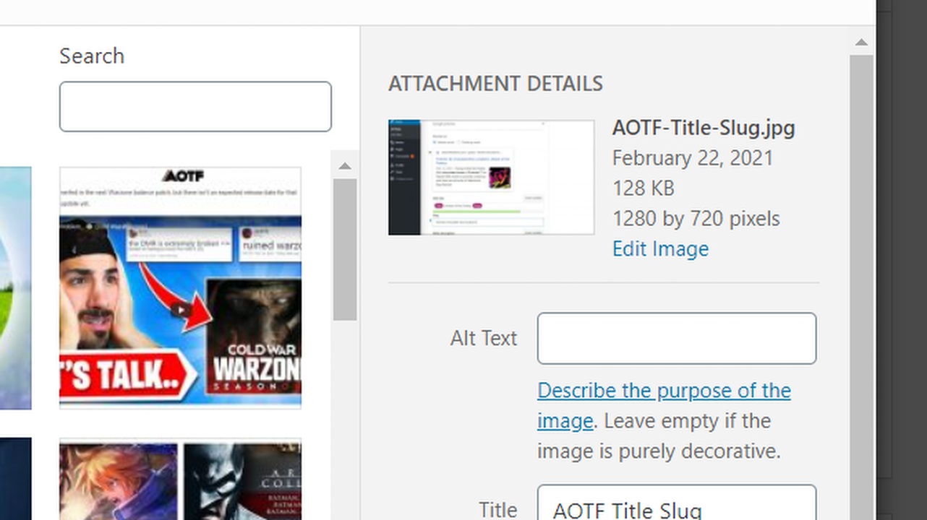Select the dark blue thumbnail at bottom left
927x520 pixels.
point(15,480)
